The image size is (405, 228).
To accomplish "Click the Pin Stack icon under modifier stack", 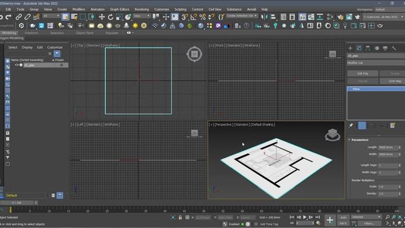I will pyautogui.click(x=351, y=125).
